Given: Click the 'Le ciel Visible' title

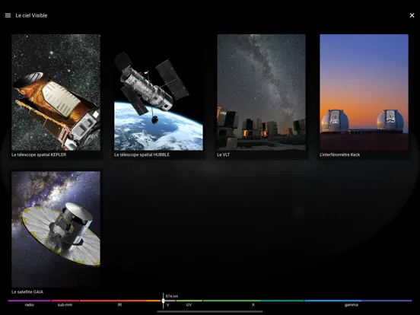Looking at the screenshot, I should [31, 15].
